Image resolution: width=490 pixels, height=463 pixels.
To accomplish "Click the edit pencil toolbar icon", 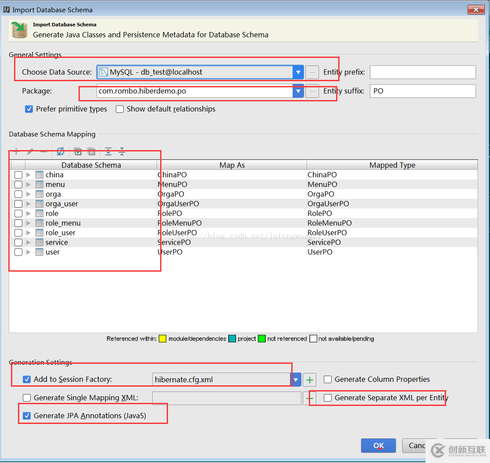I will tap(30, 152).
